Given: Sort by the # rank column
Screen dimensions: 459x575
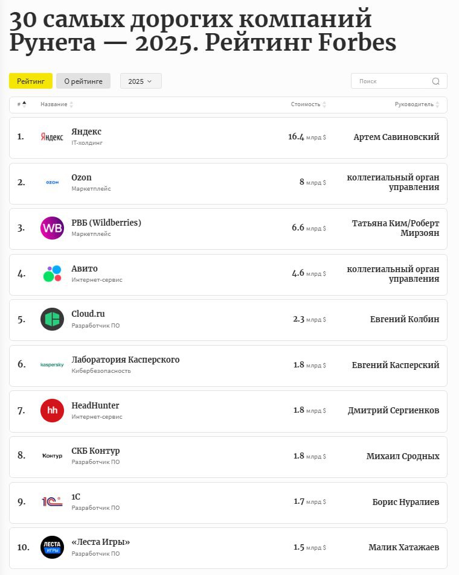Looking at the screenshot, I should [x=22, y=104].
